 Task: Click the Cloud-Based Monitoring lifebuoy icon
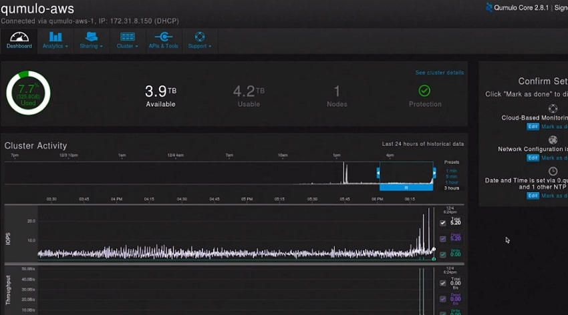(553, 109)
